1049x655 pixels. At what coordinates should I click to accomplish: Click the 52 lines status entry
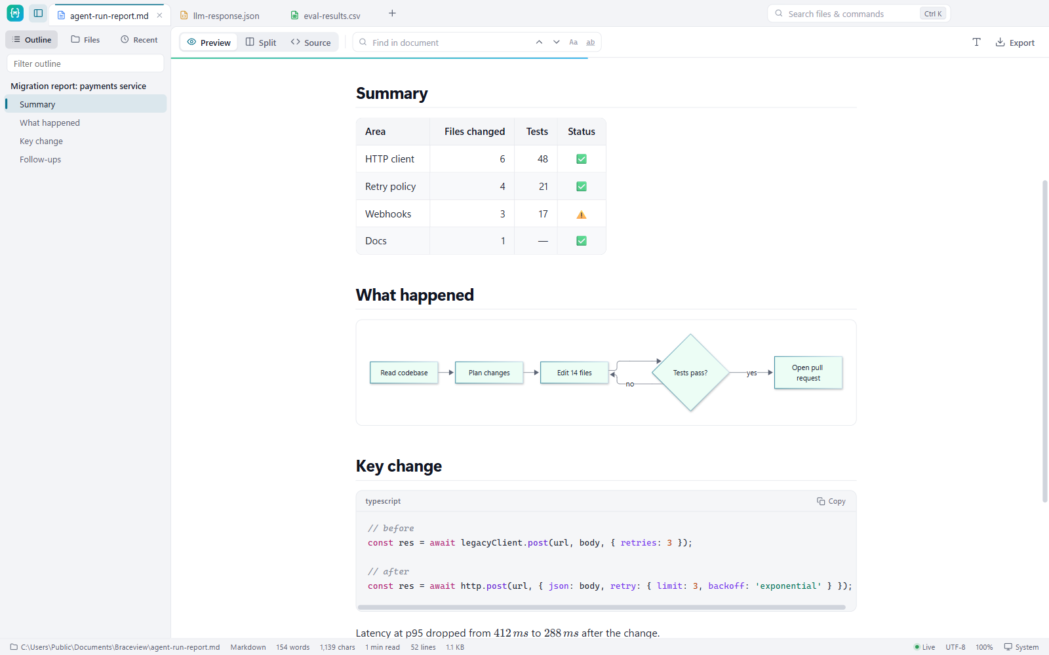pos(423,647)
